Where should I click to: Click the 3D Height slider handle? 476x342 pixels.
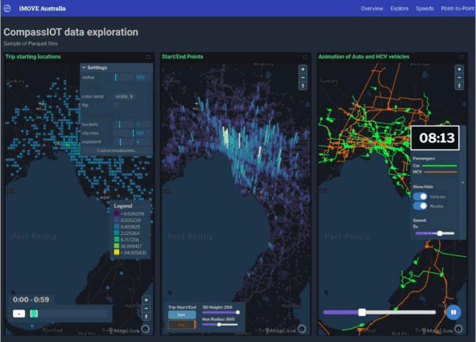[238, 313]
